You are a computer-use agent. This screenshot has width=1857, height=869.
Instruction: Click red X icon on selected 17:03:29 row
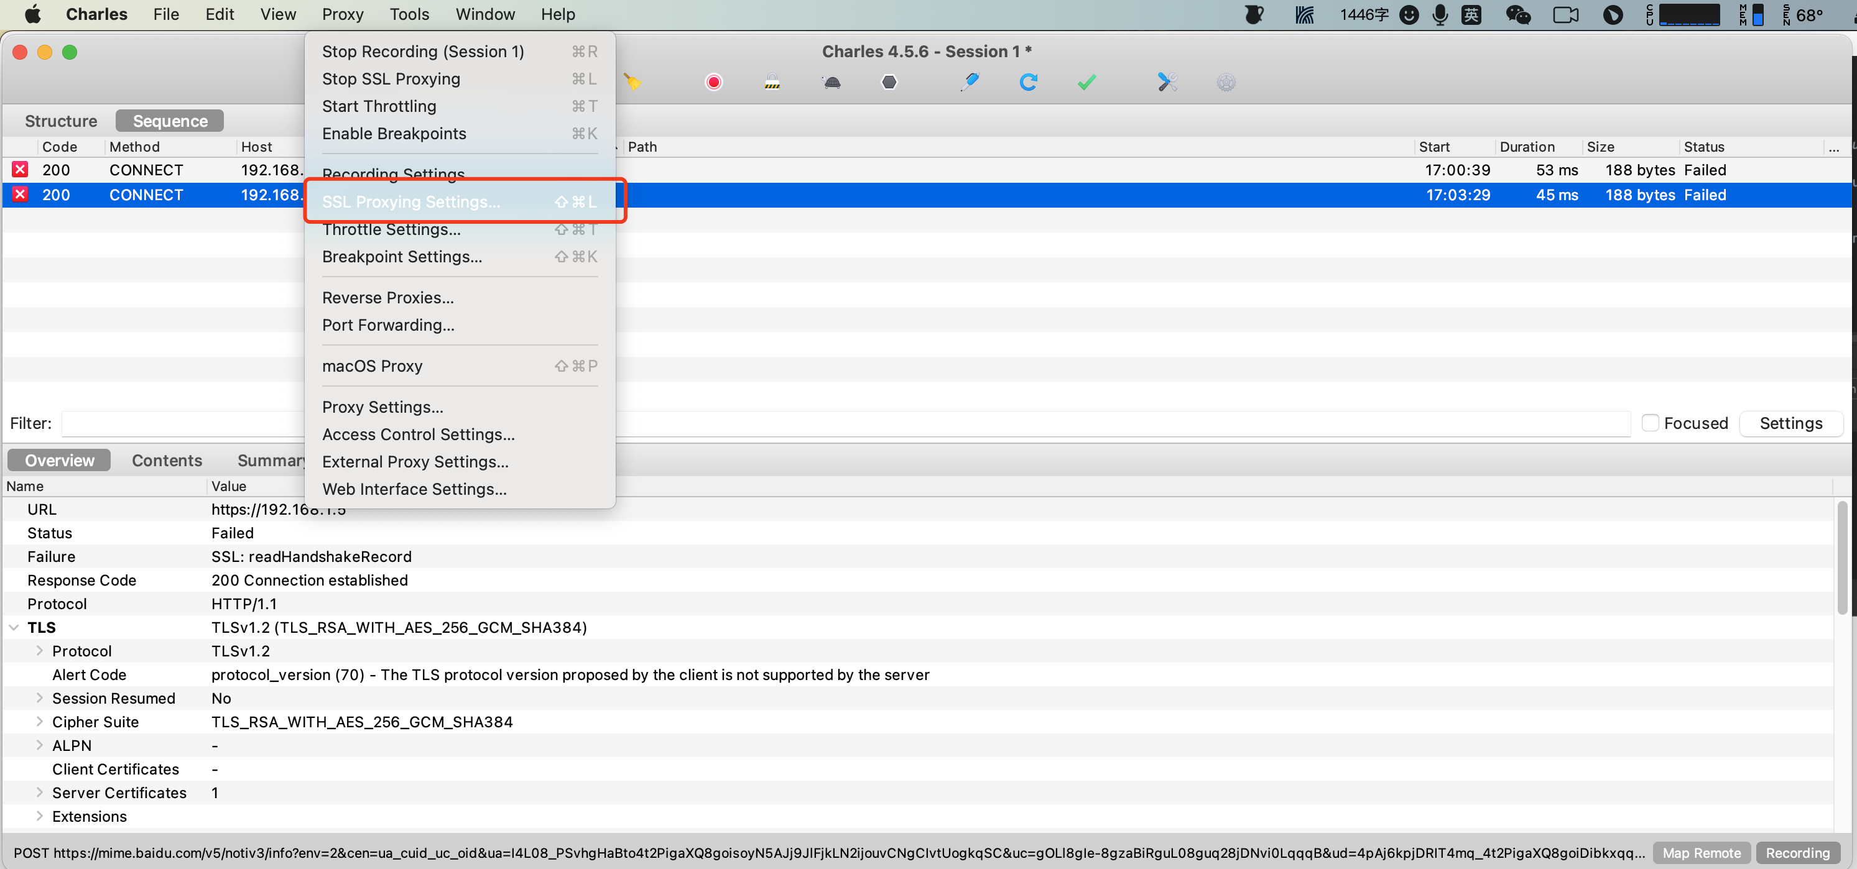tap(20, 195)
